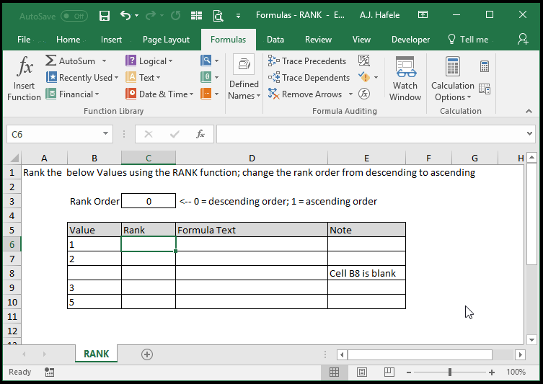This screenshot has height=384, width=543.
Task: Open the File tab
Action: pyautogui.click(x=24, y=40)
